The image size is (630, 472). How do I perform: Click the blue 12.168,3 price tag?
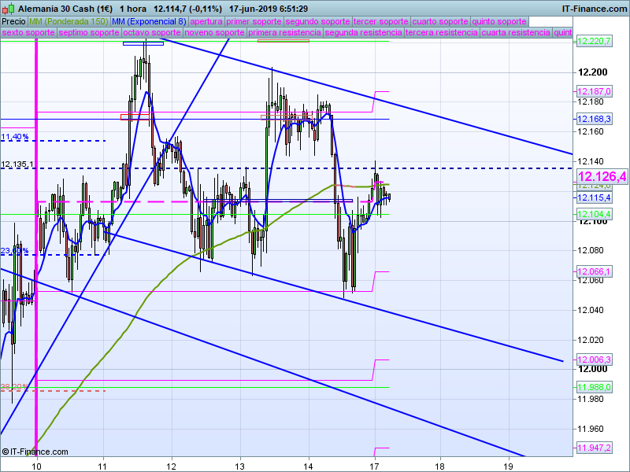pos(595,119)
